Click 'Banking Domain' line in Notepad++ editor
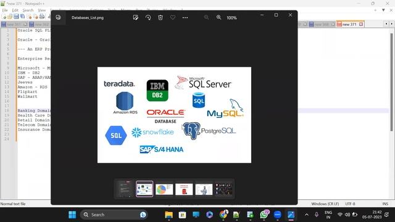 [34, 110]
